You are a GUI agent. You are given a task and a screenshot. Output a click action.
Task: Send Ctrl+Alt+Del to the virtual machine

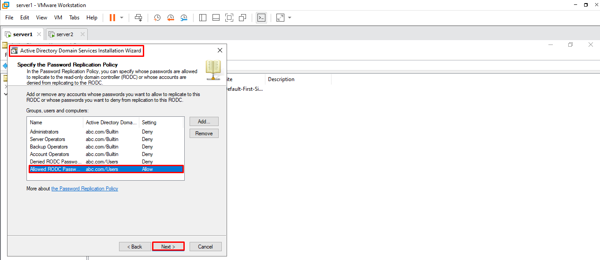pyautogui.click(x=138, y=18)
